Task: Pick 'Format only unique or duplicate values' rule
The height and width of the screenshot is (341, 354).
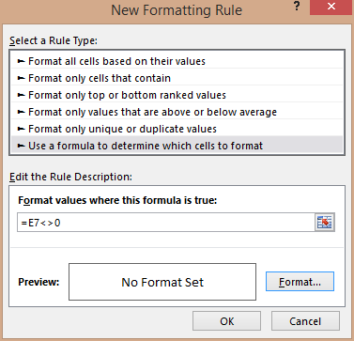Action: pyautogui.click(x=177, y=129)
